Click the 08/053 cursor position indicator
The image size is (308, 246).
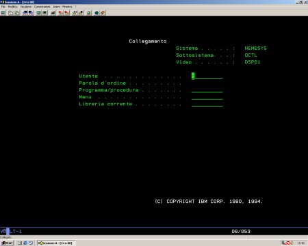pyautogui.click(x=241, y=232)
